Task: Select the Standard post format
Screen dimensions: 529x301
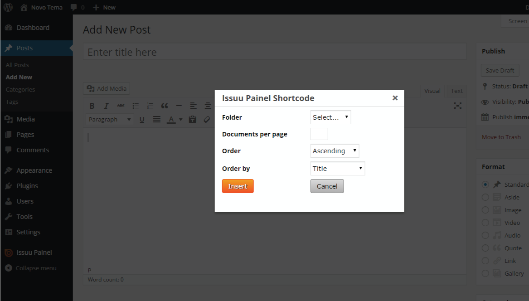Action: [x=485, y=184]
